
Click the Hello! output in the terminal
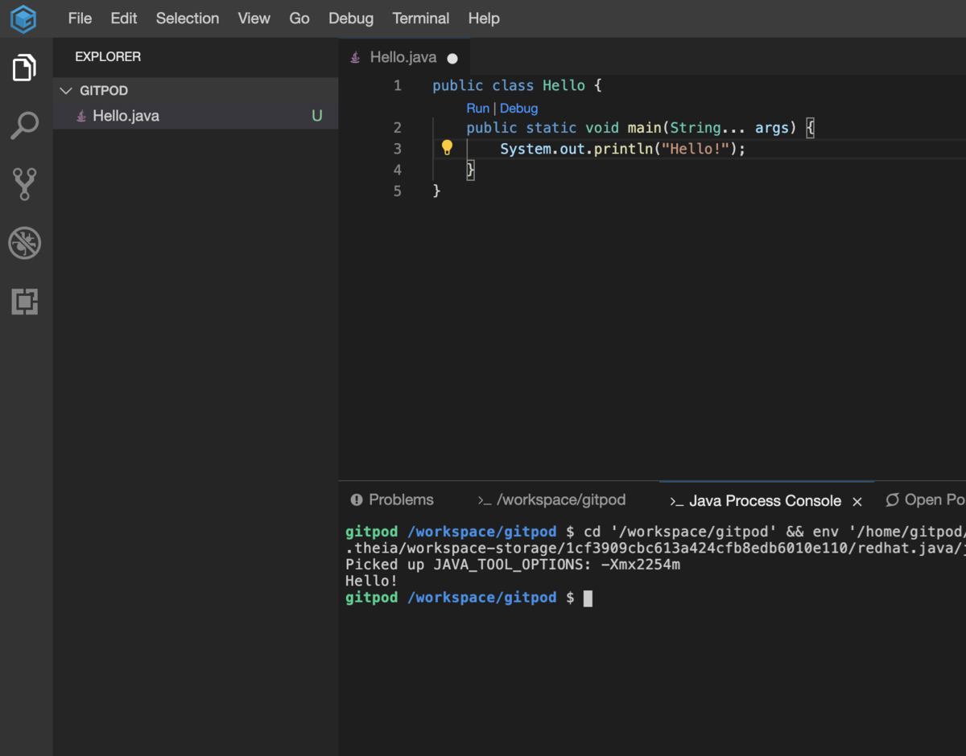tap(371, 581)
